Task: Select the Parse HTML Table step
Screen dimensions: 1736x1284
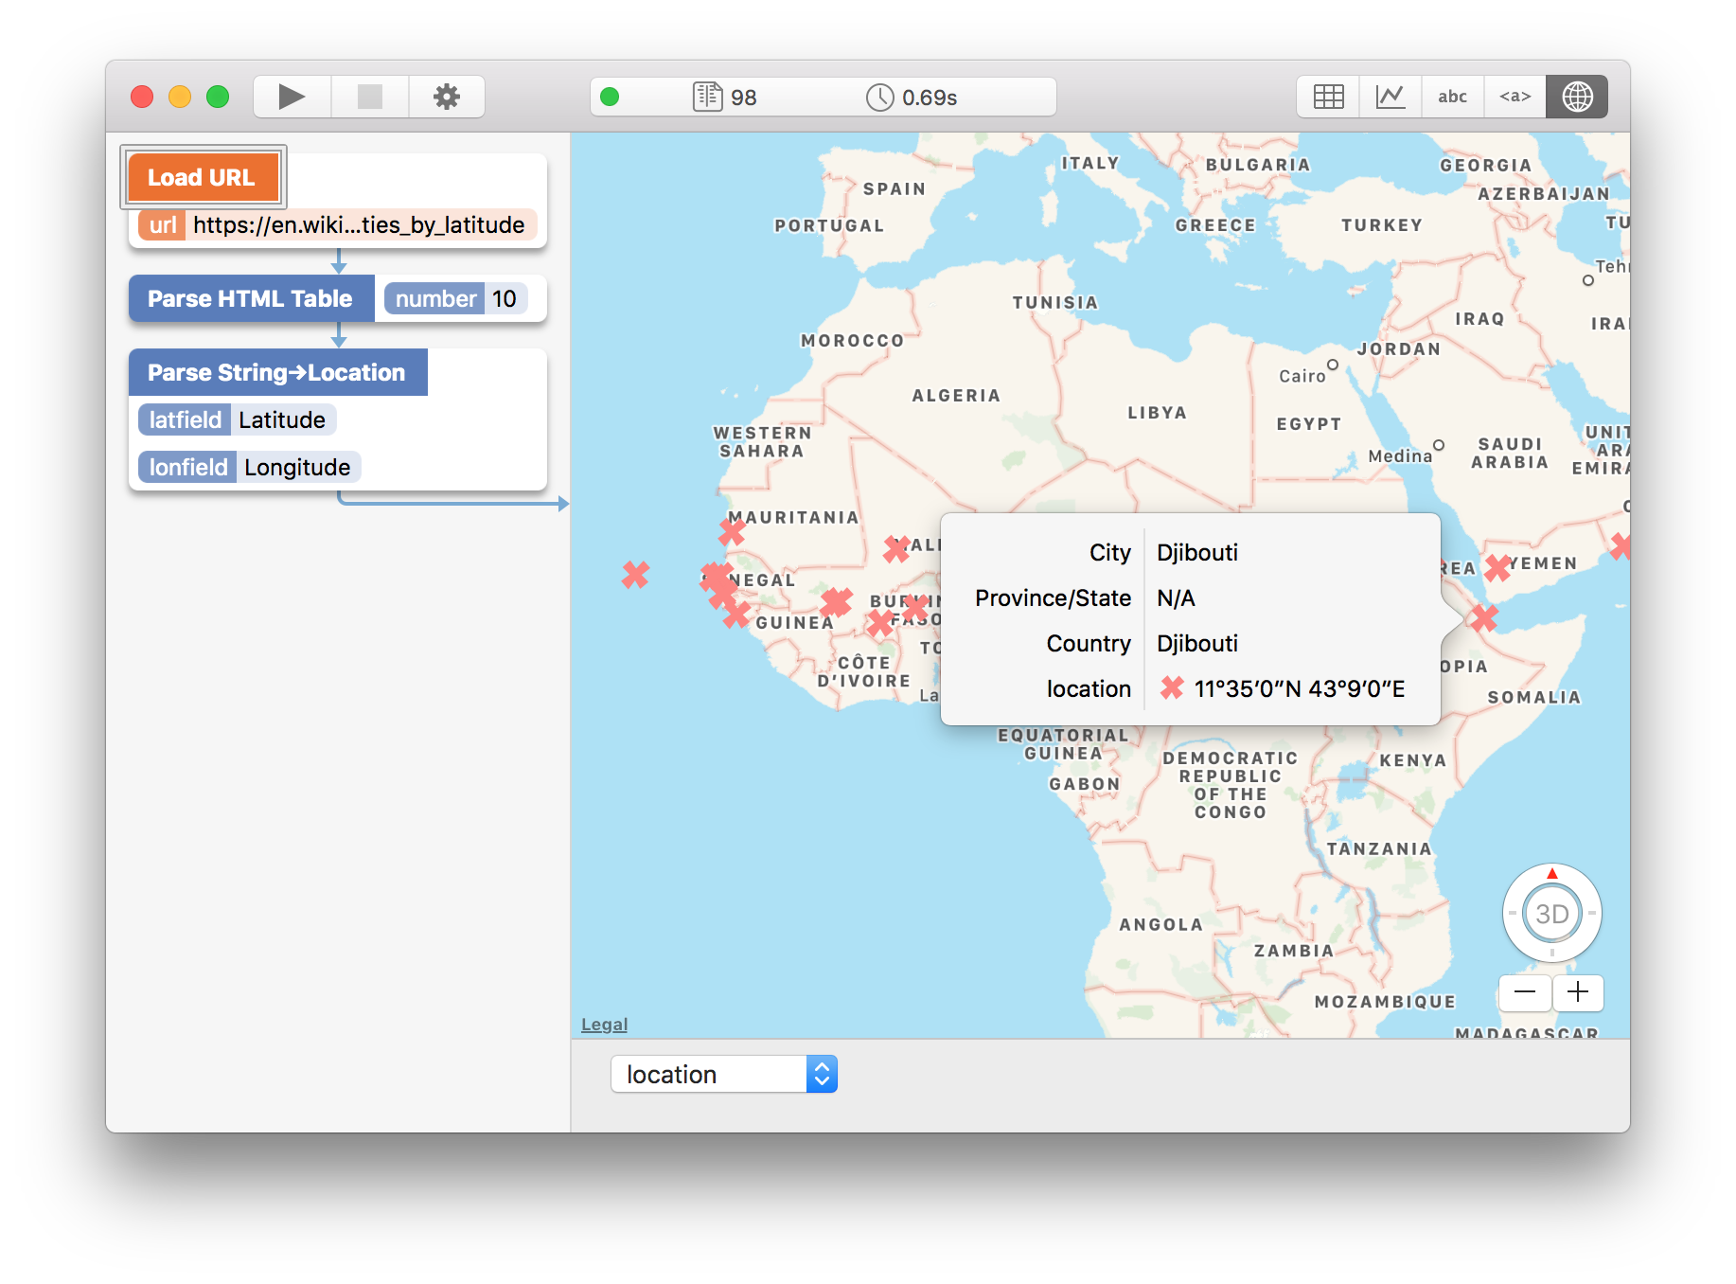Action: [x=251, y=298]
